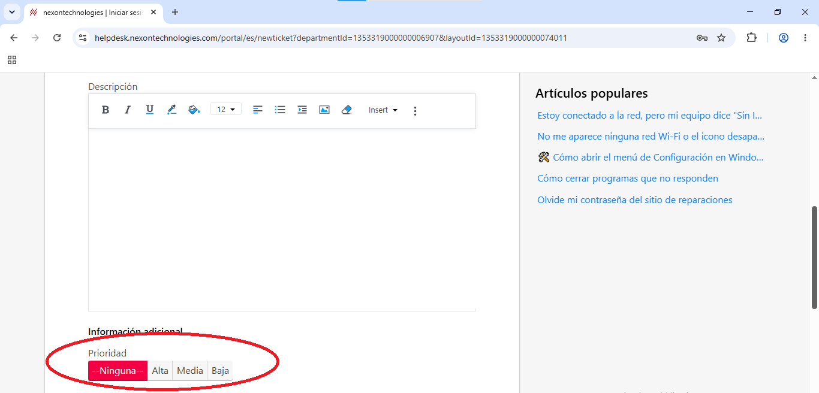Go forward in browser history
Screen dimensions: 819x393
coord(35,38)
